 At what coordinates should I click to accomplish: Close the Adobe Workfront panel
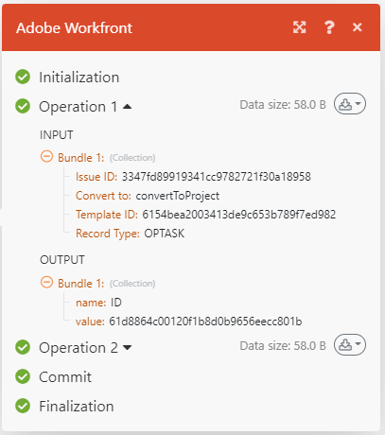tap(358, 27)
